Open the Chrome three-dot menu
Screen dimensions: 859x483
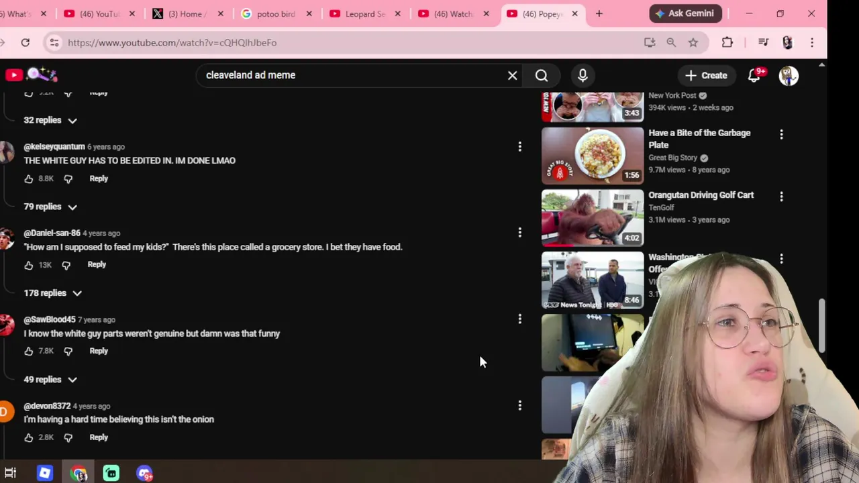click(812, 42)
